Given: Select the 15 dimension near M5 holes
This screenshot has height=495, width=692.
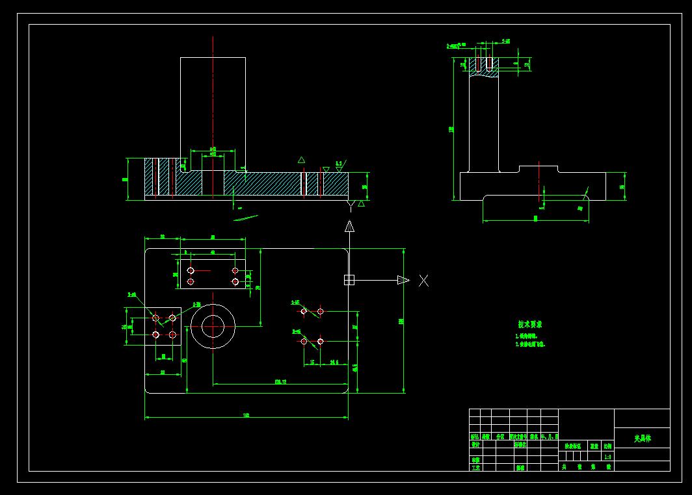Looking at the screenshot, I should click(x=312, y=362).
